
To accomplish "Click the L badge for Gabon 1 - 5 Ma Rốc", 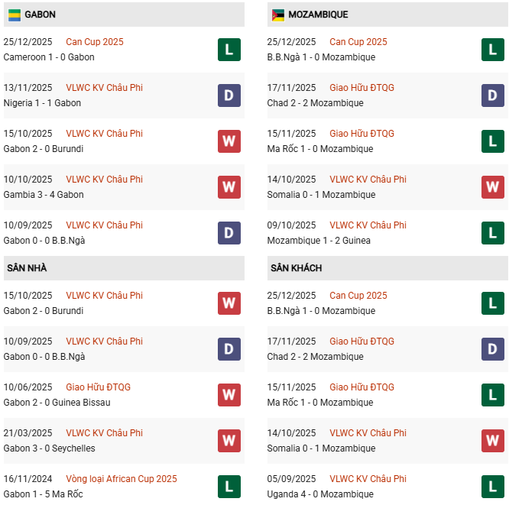I will pyautogui.click(x=229, y=487).
